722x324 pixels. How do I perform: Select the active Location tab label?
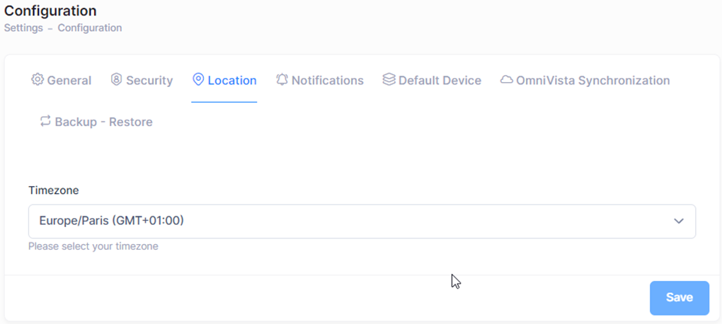click(232, 81)
